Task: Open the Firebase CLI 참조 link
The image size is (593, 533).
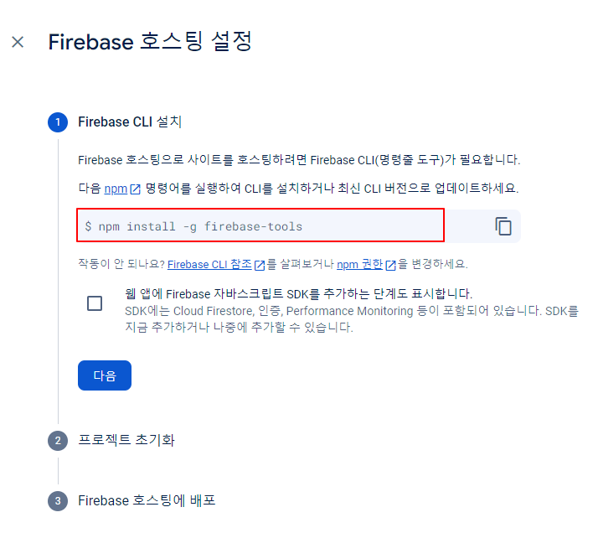Action: pos(209,264)
